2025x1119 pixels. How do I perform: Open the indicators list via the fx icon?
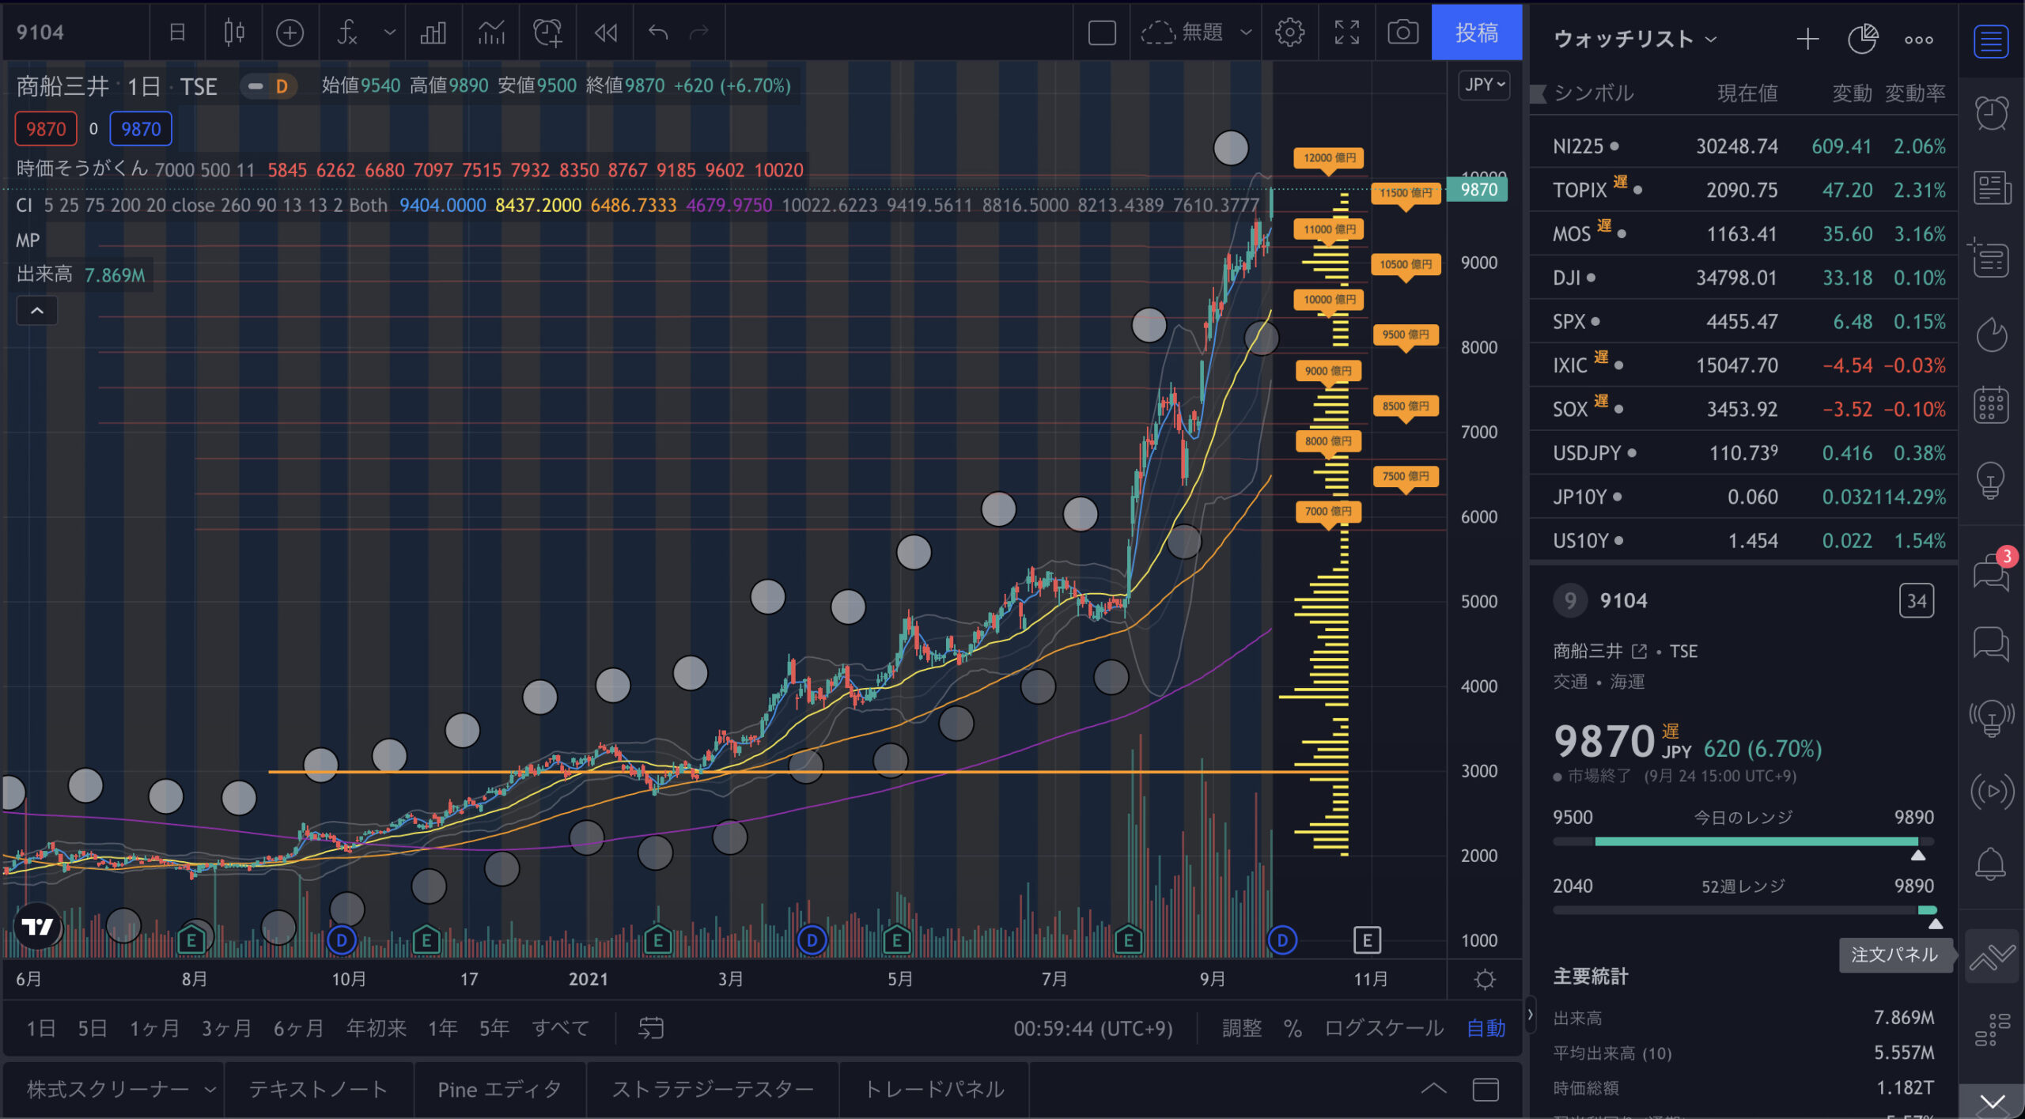346,32
